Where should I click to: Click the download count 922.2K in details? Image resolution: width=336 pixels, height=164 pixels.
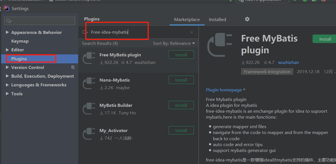coord(251,63)
